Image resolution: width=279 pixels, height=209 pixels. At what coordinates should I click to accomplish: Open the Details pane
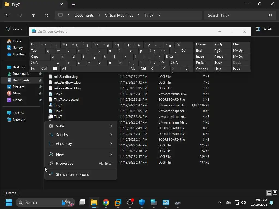click(264, 29)
